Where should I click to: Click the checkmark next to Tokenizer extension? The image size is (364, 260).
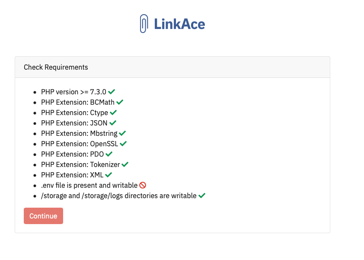[x=125, y=164]
